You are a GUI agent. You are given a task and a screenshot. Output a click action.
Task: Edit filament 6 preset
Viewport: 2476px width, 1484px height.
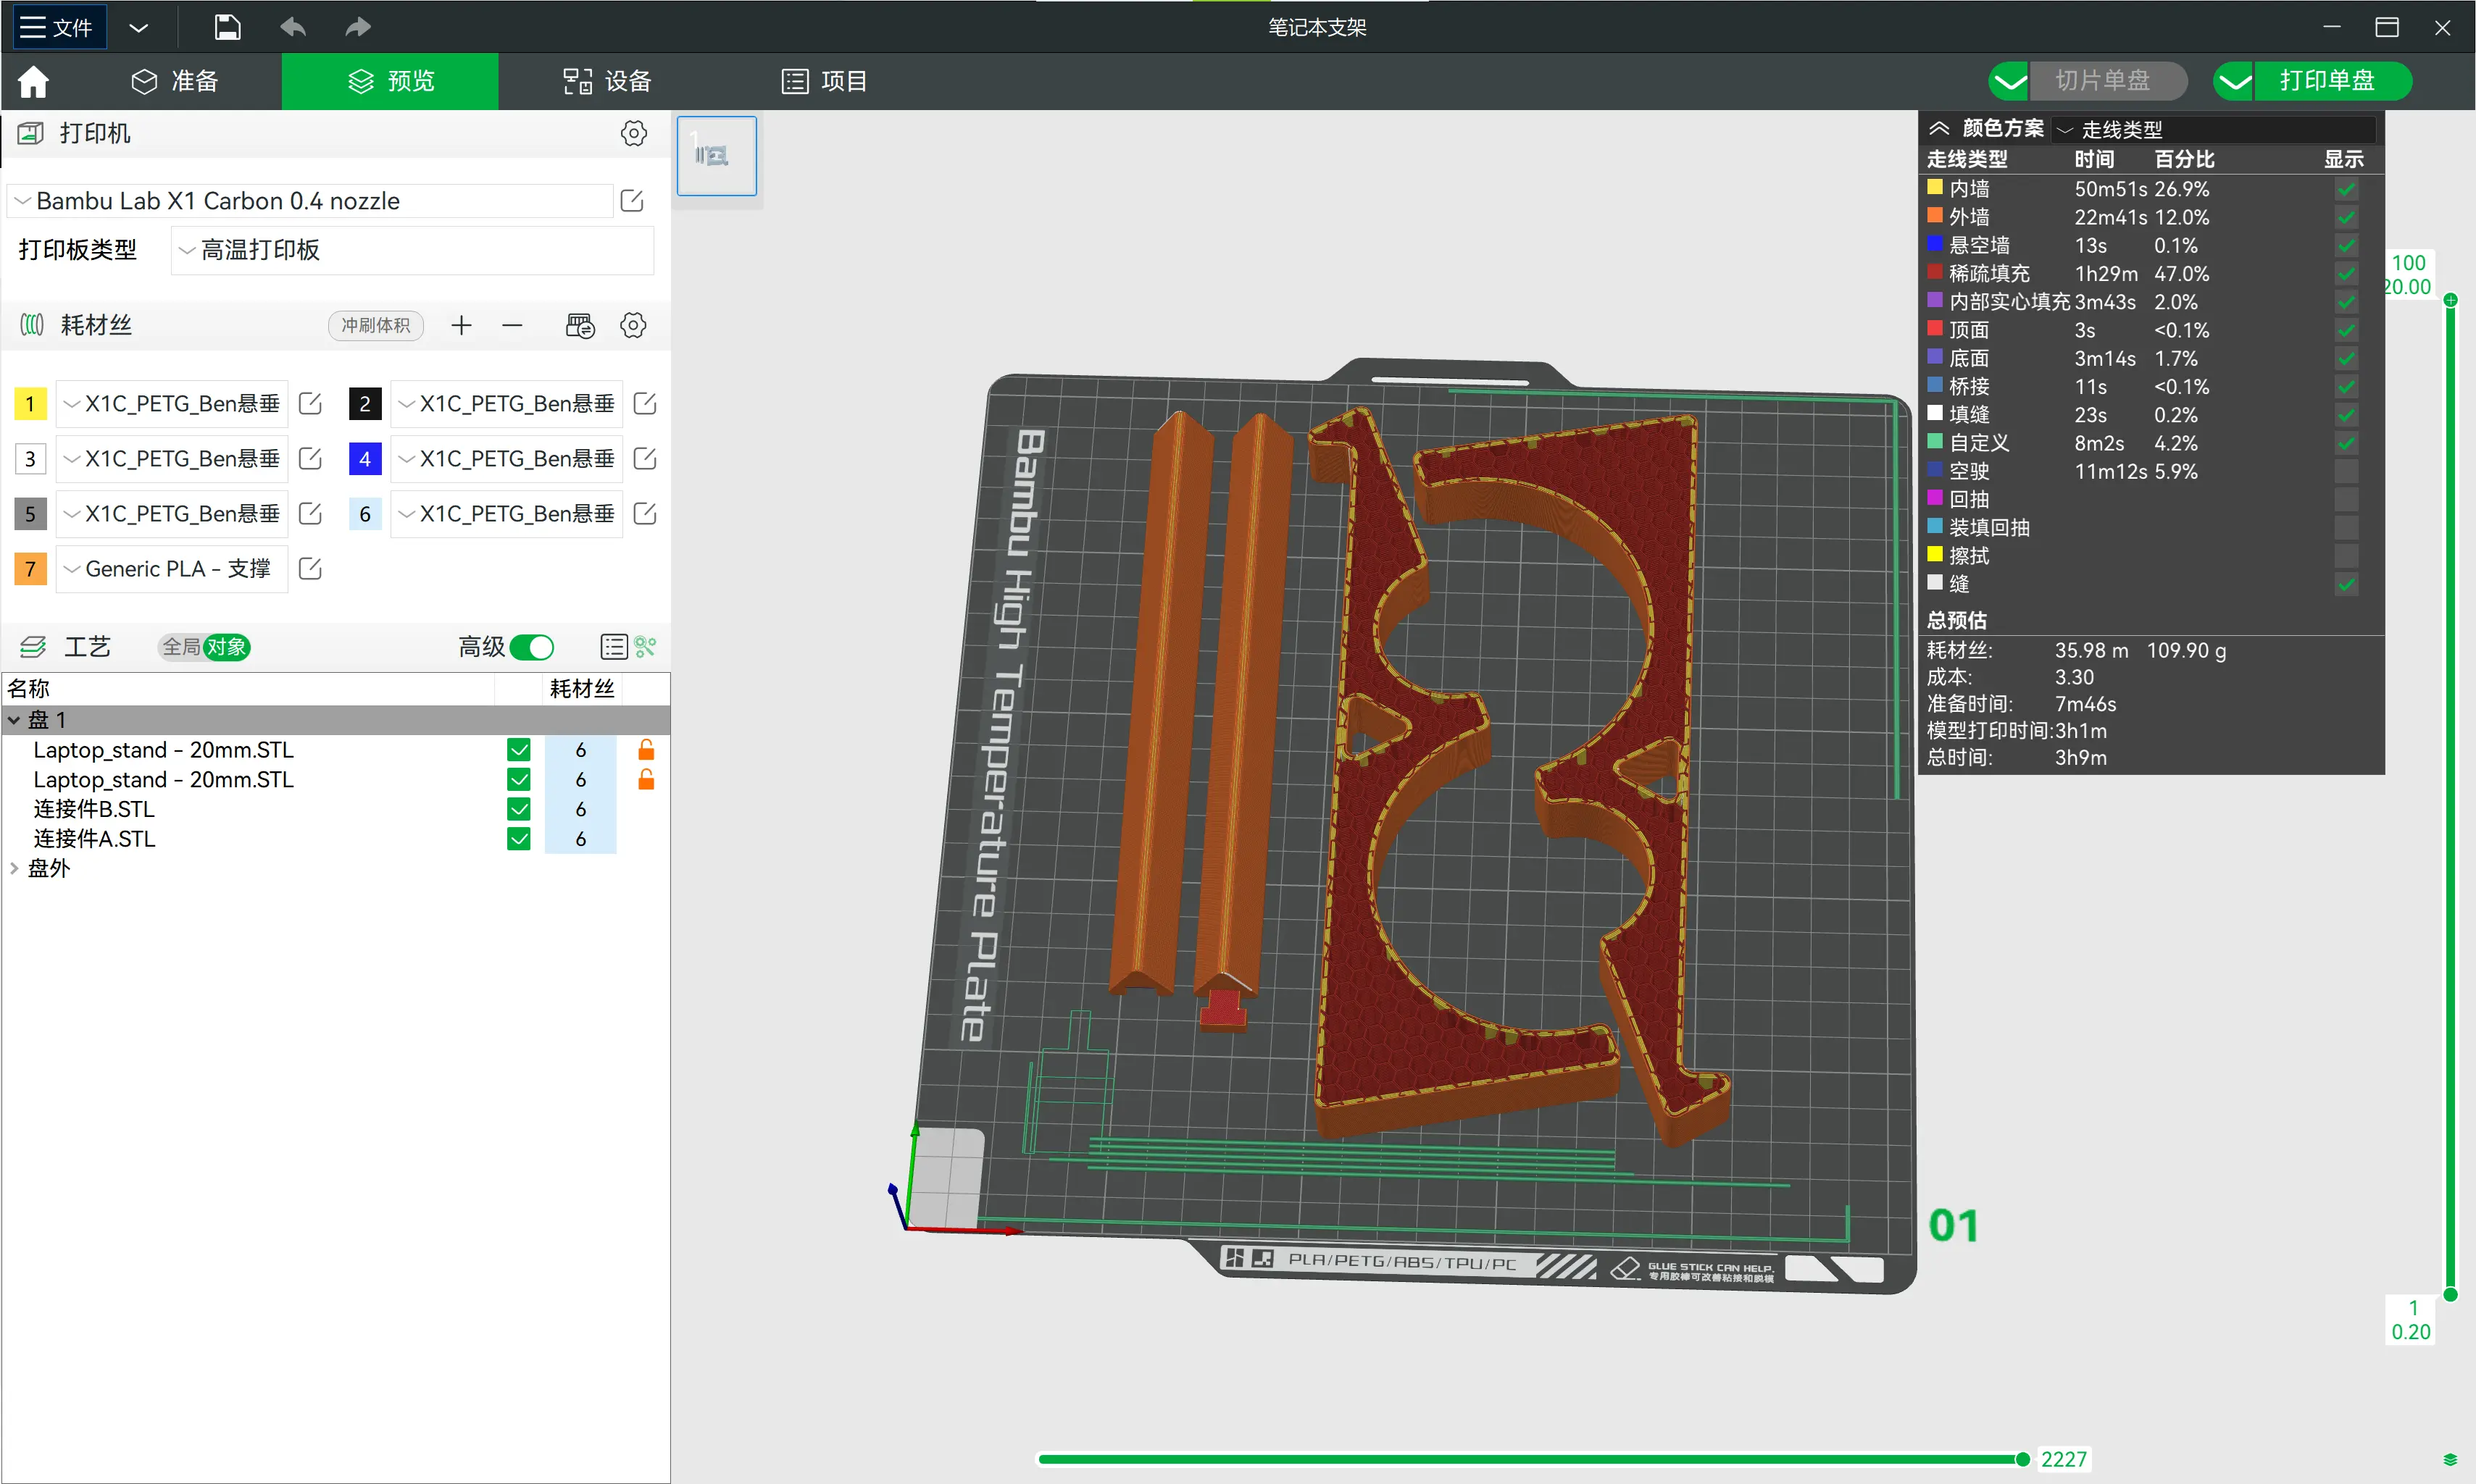(645, 513)
